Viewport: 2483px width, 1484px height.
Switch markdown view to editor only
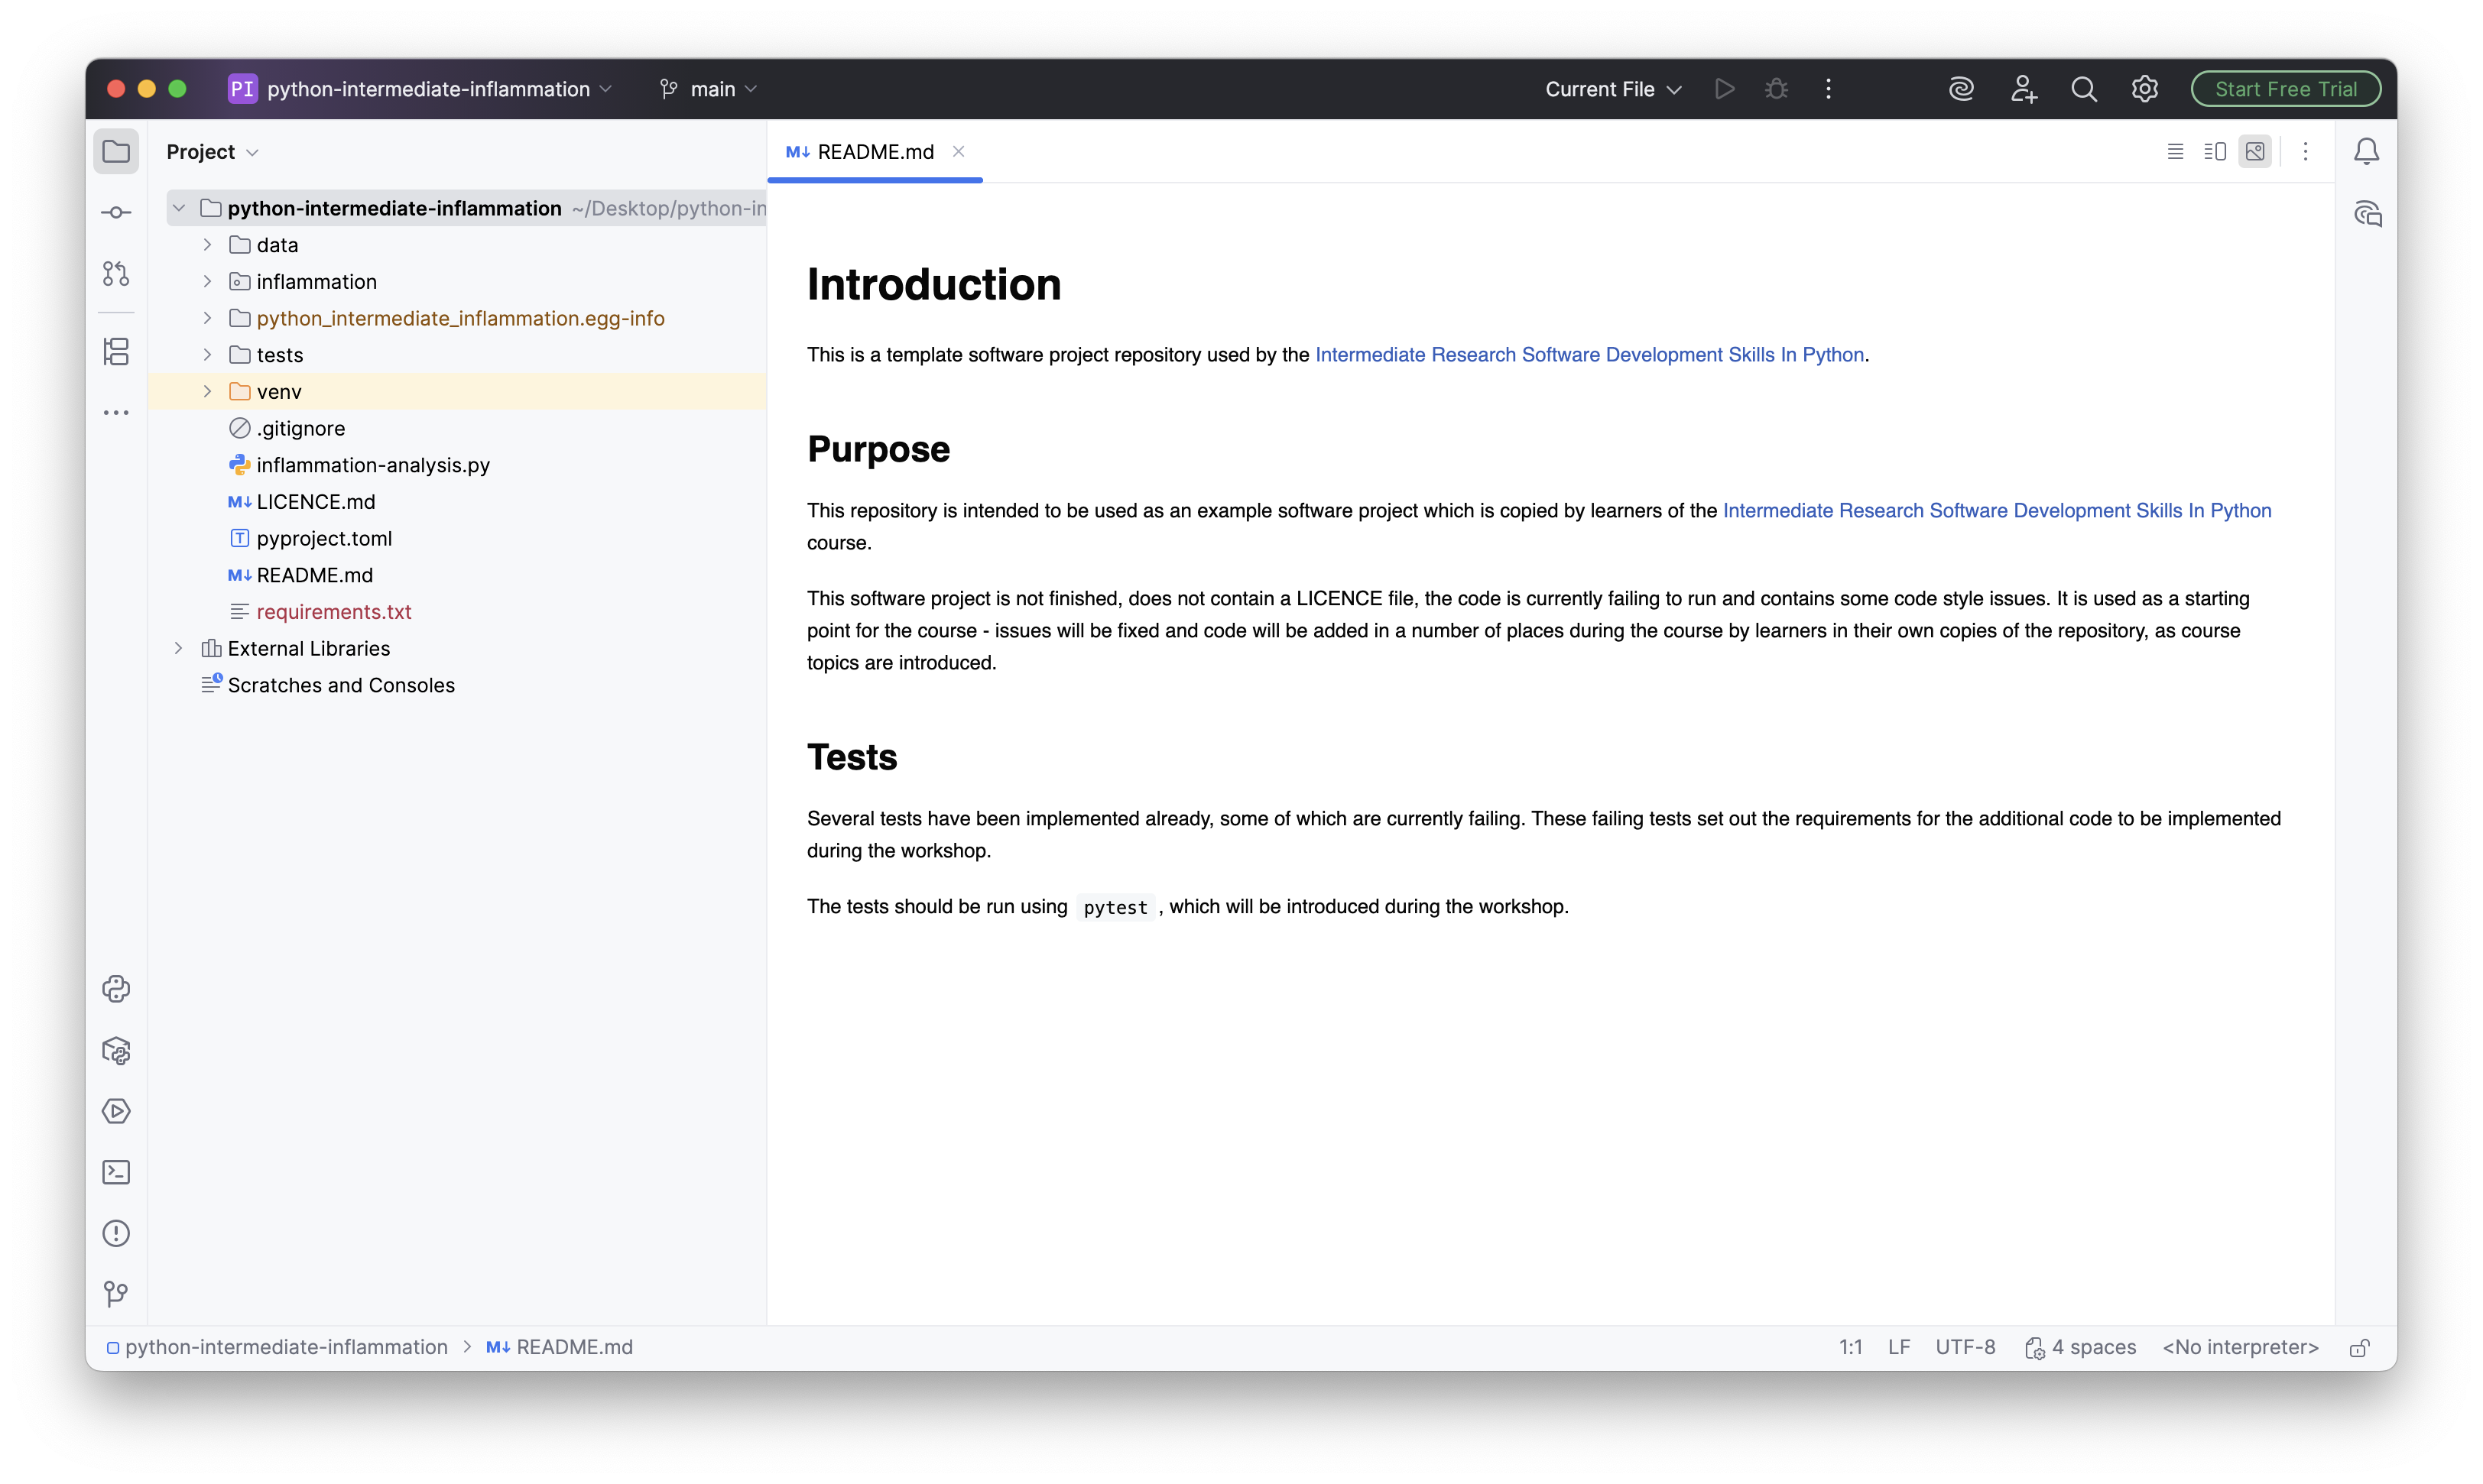[x=2174, y=151]
